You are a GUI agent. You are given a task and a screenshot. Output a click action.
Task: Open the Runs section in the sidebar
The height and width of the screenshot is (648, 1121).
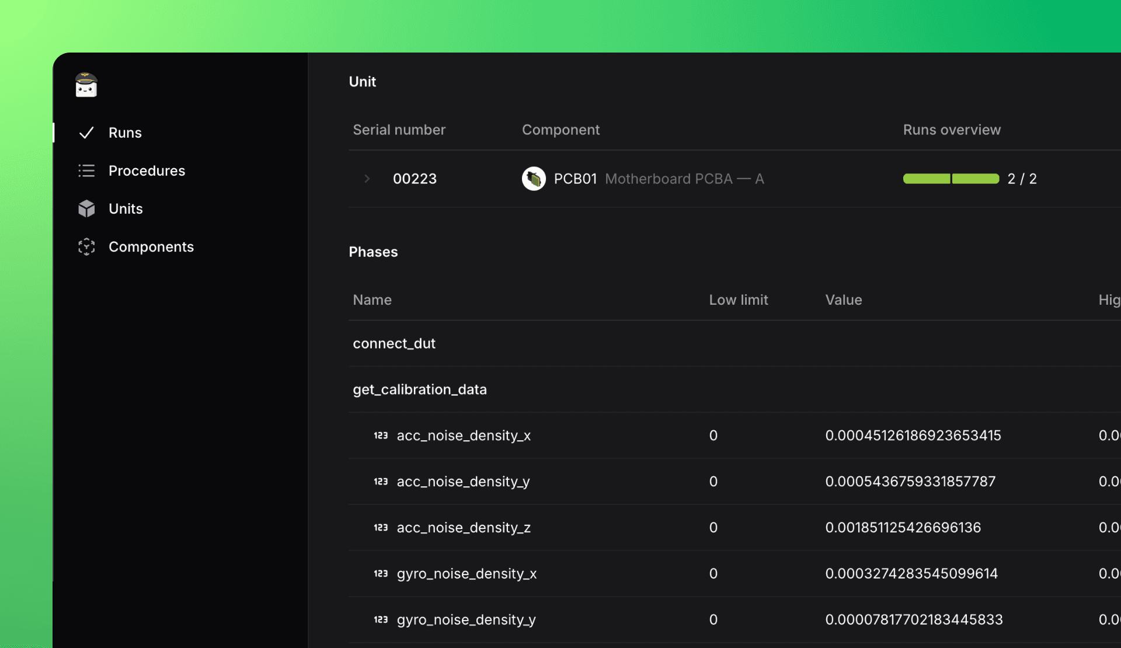125,133
